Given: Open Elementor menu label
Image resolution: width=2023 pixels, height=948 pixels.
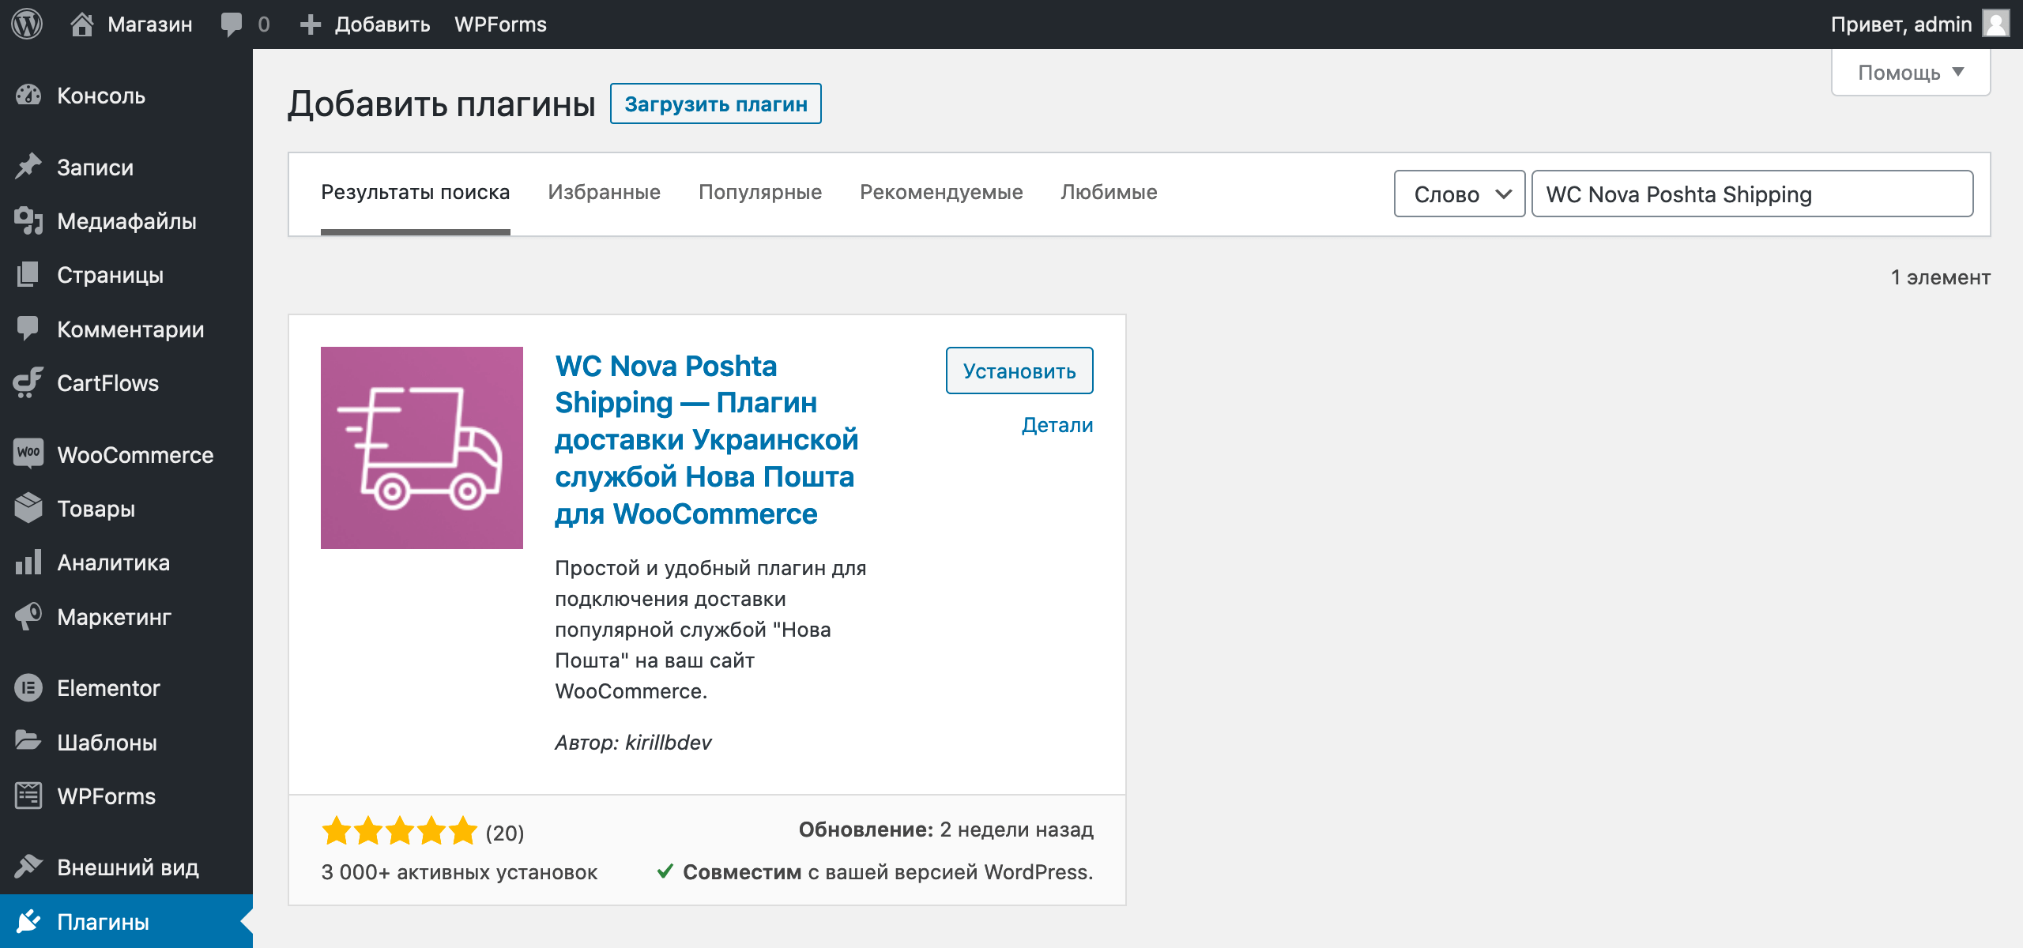Looking at the screenshot, I should 108,688.
